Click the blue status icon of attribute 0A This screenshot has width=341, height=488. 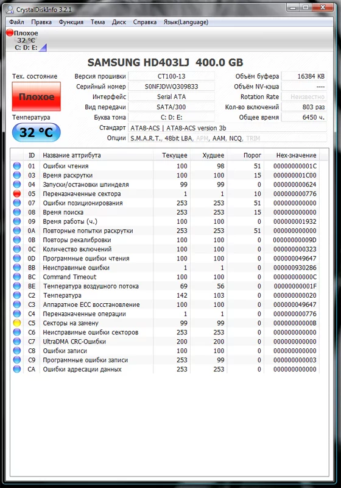[x=17, y=231]
